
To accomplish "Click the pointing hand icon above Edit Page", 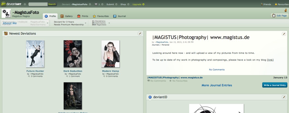I will tap(286, 10).
